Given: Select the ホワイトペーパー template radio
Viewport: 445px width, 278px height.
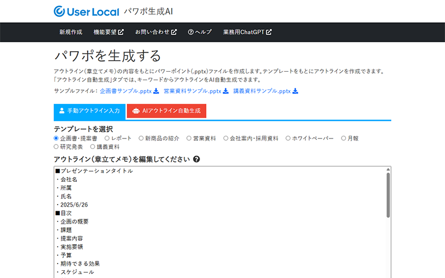Looking at the screenshot, I should click(288, 138).
